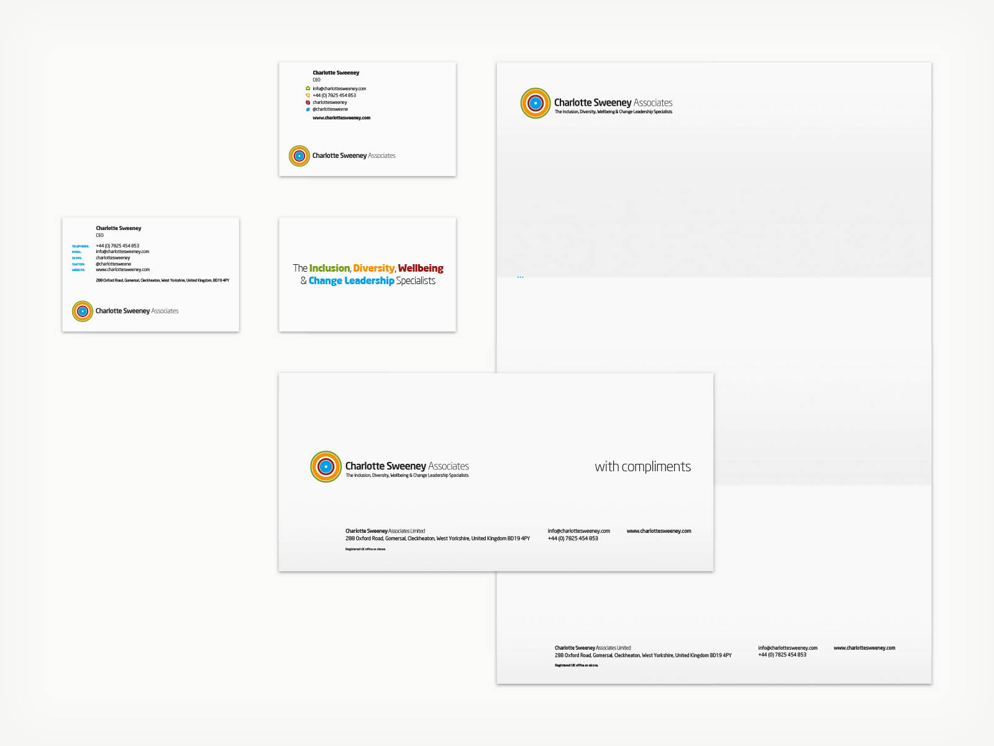Image resolution: width=994 pixels, height=746 pixels.
Task: Click 'Registered UK office as above' in letterhead footer
Action: (577, 666)
